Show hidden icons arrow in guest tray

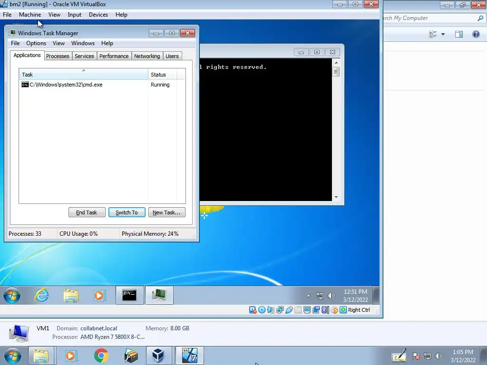308,296
